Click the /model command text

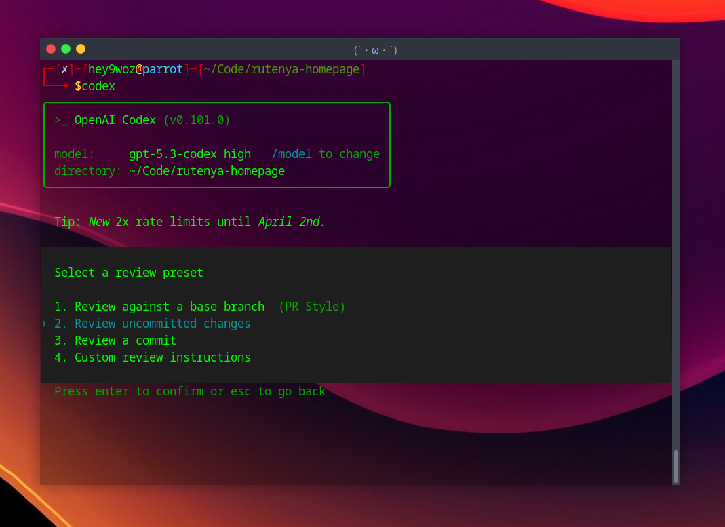tap(292, 154)
